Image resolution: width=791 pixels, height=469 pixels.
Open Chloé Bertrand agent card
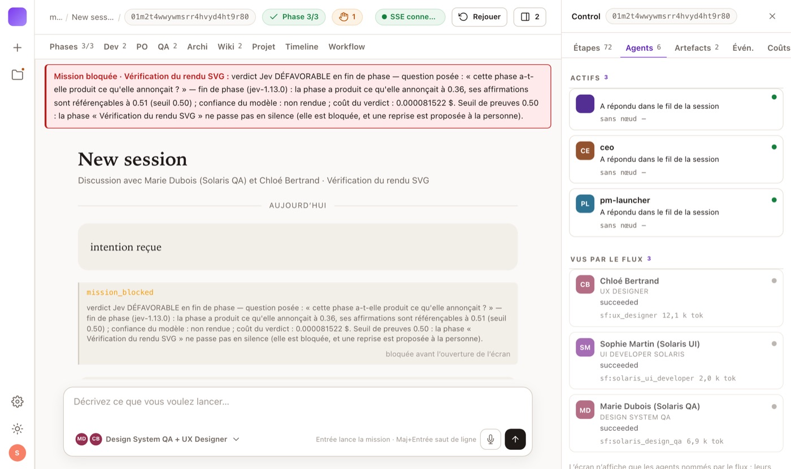676,298
